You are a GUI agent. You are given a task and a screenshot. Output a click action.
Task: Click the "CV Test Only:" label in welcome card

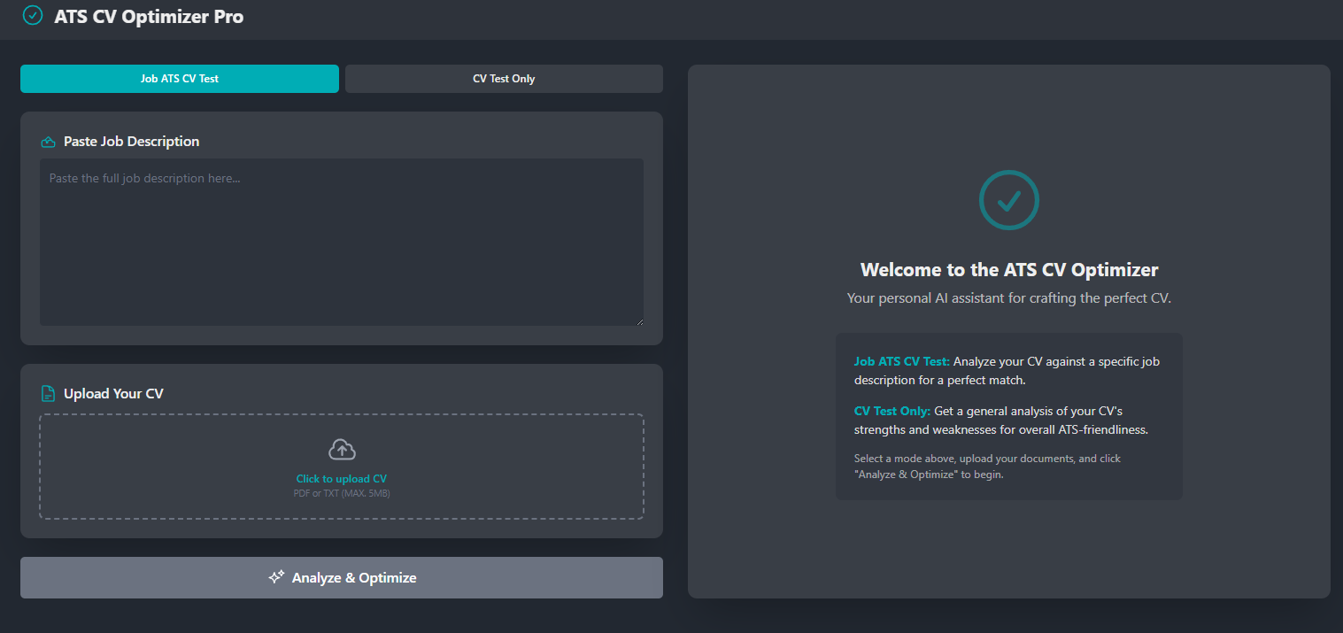892,411
